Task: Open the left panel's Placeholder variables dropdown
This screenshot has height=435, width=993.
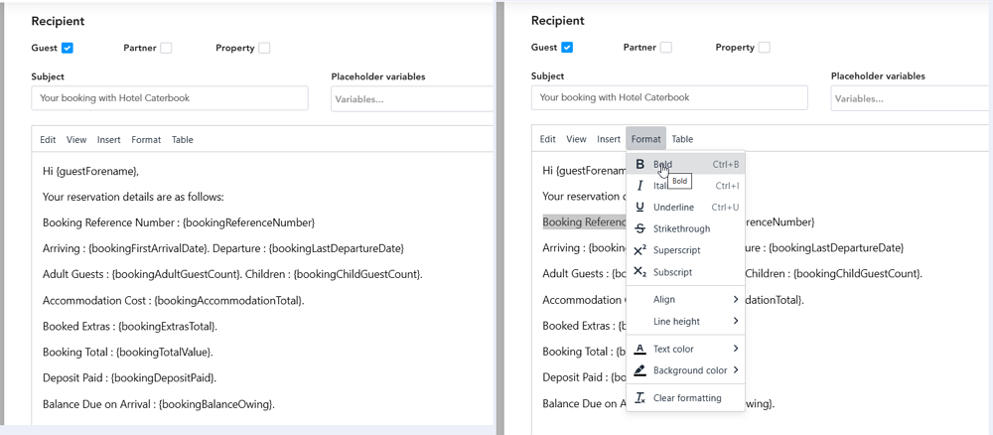Action: [411, 98]
